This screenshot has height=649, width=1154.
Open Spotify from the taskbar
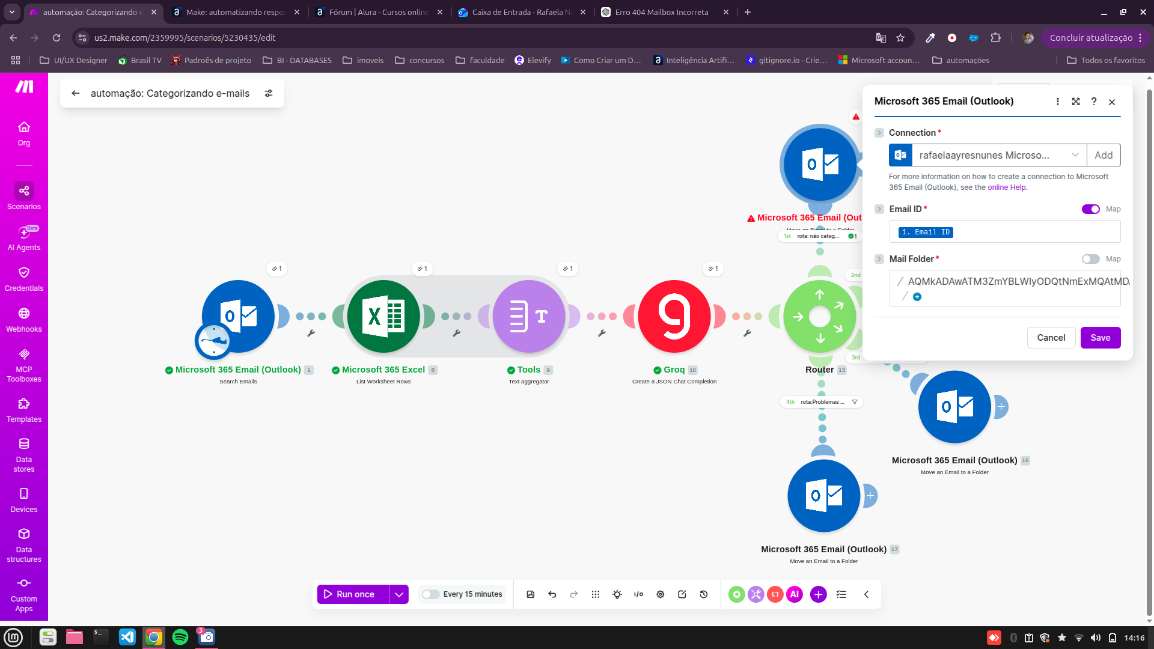[x=180, y=637]
